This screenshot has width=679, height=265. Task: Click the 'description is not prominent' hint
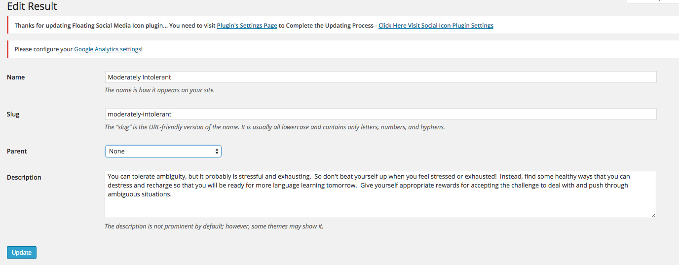click(214, 227)
